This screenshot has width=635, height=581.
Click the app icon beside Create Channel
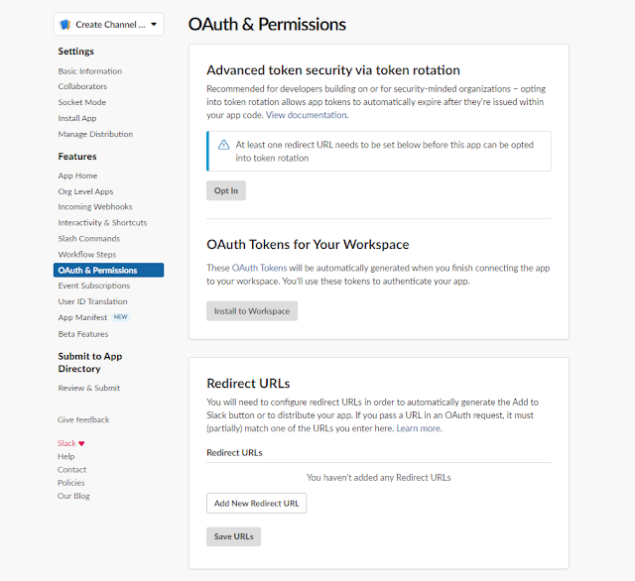[64, 25]
